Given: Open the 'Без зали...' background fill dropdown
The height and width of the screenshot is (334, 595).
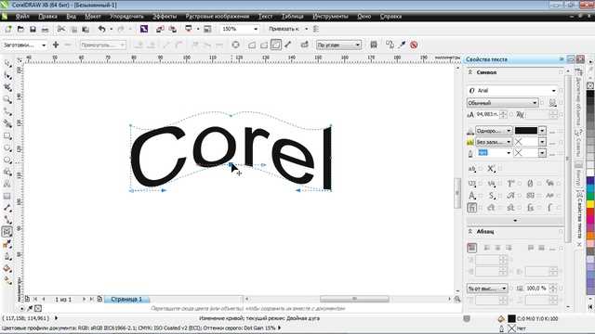Looking at the screenshot, I should (509, 142).
